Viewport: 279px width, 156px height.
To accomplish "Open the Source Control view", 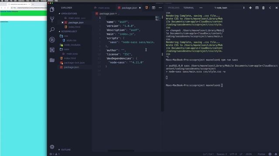I will click(52, 19).
